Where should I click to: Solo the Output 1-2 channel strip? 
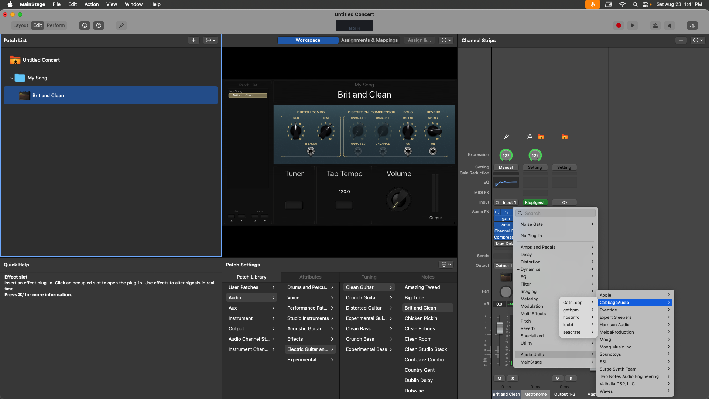[x=571, y=378]
